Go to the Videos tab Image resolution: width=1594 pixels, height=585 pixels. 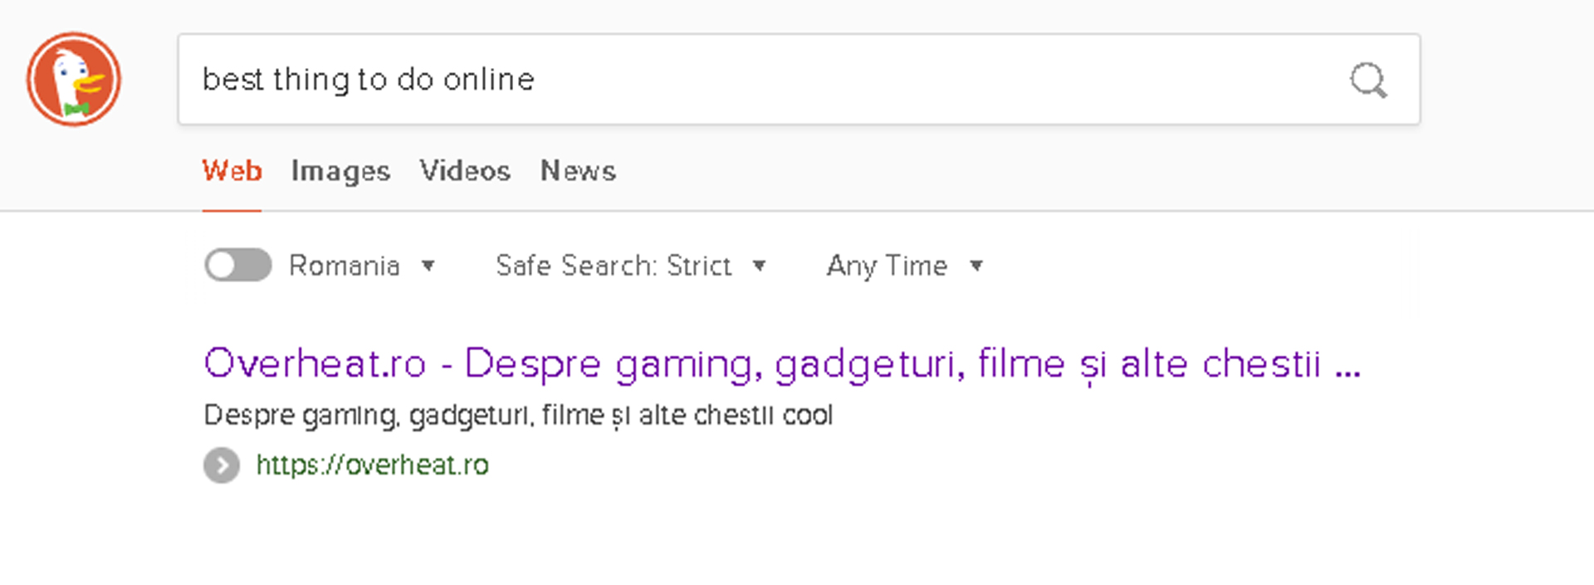465,171
